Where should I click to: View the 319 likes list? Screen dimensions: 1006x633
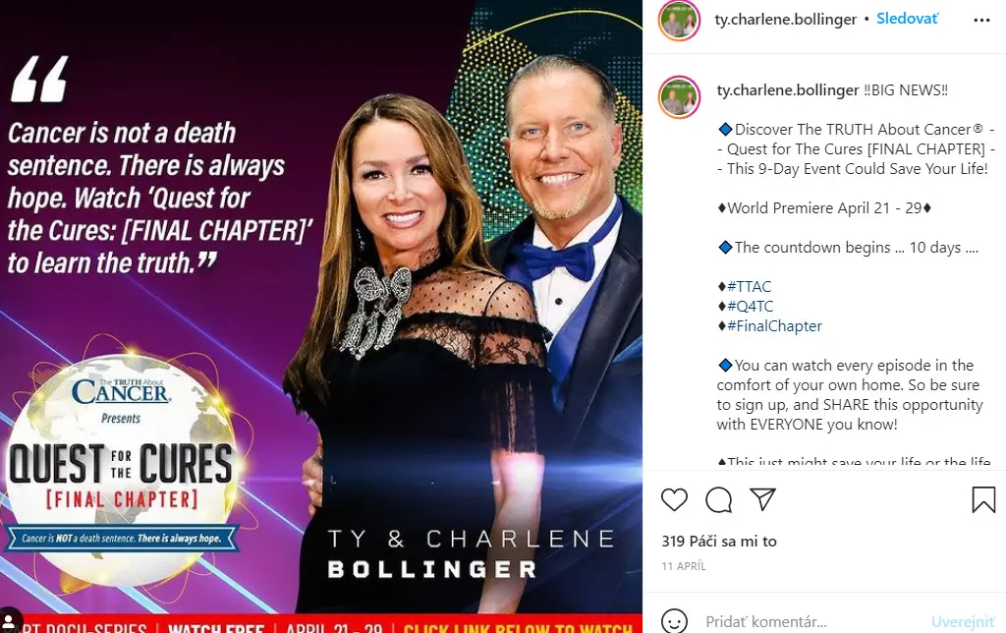(718, 542)
